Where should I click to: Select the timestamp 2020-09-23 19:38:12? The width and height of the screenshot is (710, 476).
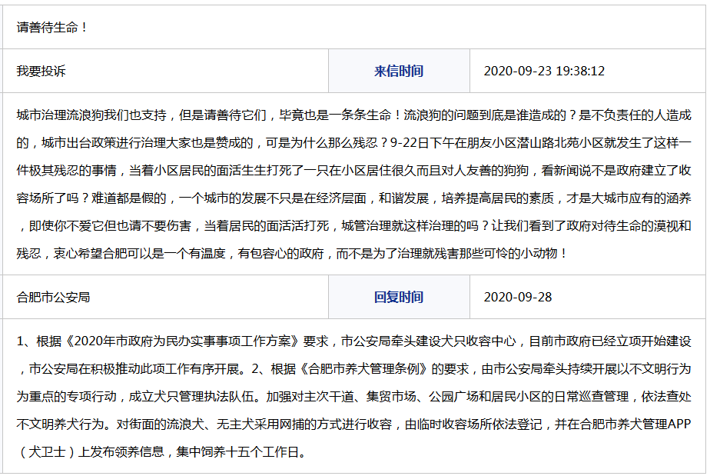544,71
